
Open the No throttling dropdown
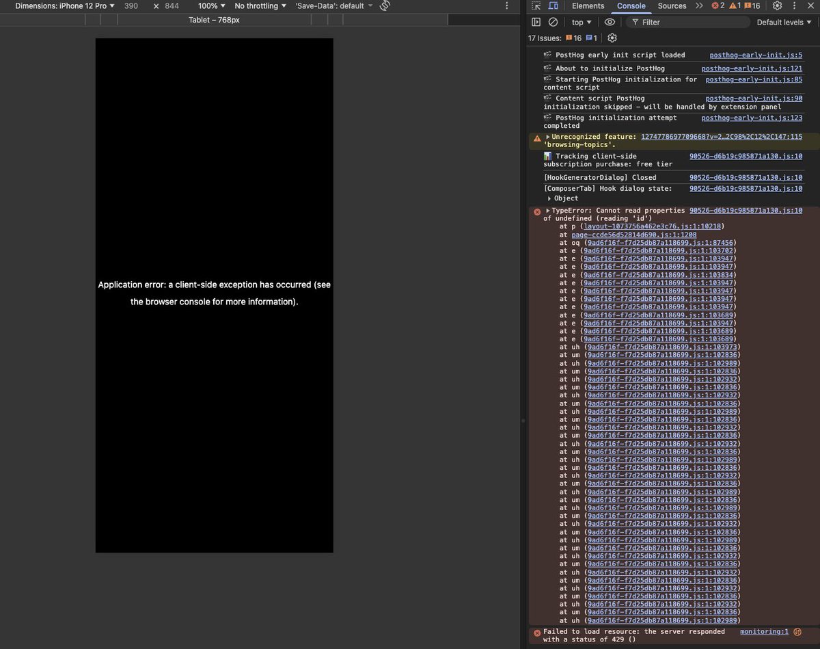(x=260, y=5)
